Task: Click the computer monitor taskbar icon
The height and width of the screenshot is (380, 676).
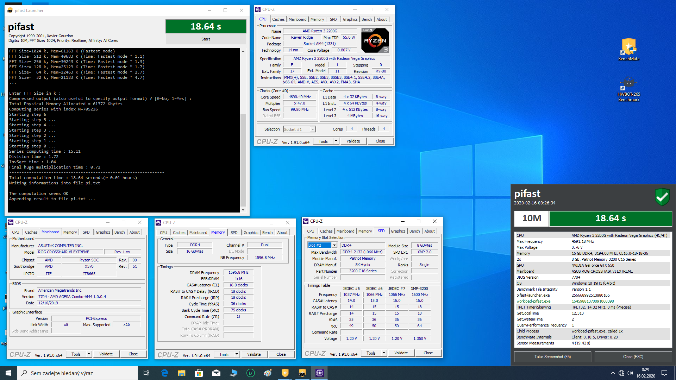Action: (233, 373)
